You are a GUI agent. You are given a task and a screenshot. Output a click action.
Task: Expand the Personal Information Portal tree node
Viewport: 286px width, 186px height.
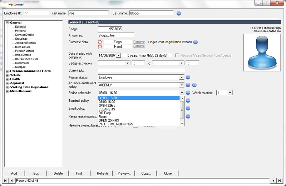7,71
